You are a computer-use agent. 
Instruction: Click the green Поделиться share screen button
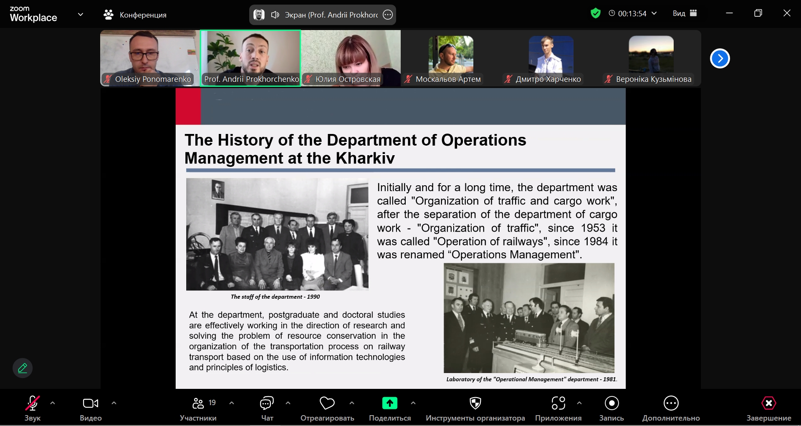[390, 408]
